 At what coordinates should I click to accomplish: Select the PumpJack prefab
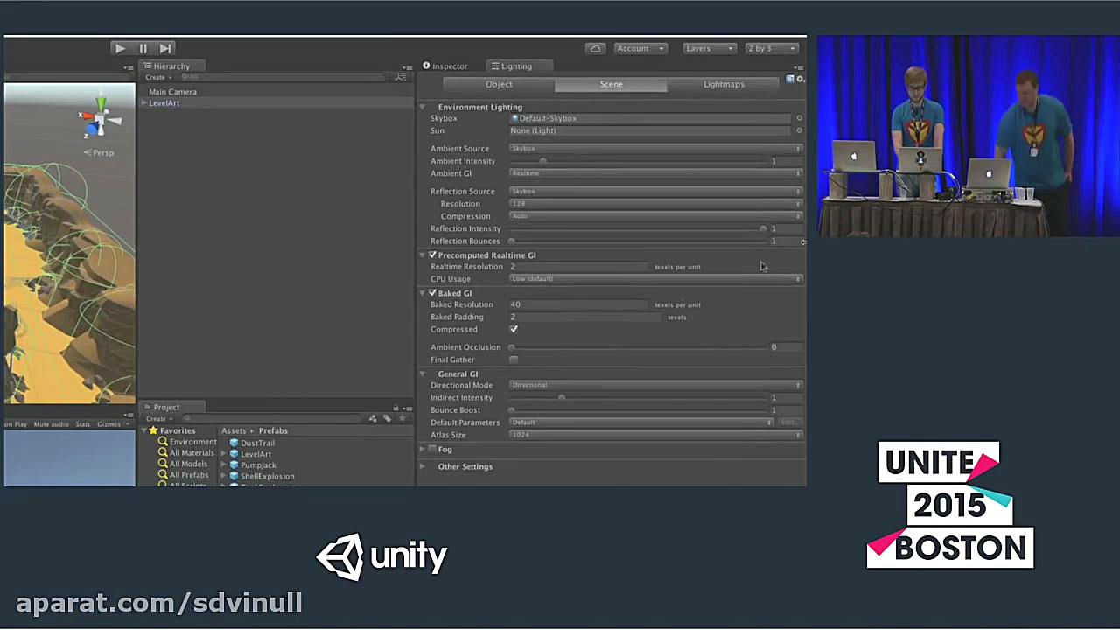tap(257, 465)
